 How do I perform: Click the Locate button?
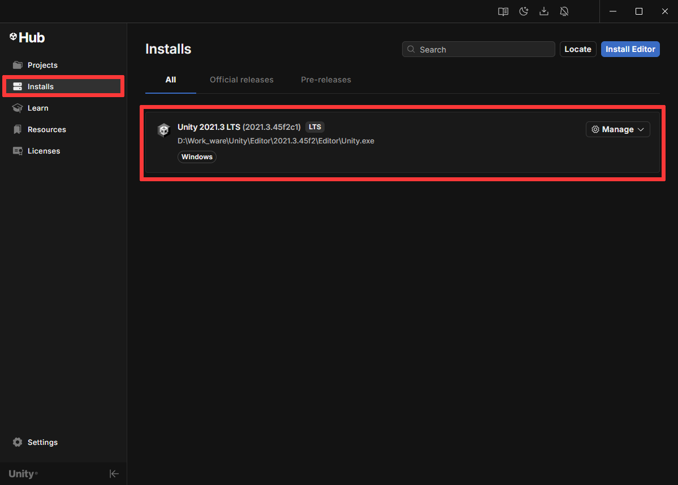pyautogui.click(x=577, y=49)
